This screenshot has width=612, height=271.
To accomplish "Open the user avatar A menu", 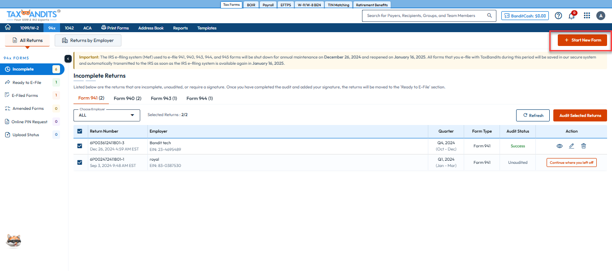I will coord(601,16).
